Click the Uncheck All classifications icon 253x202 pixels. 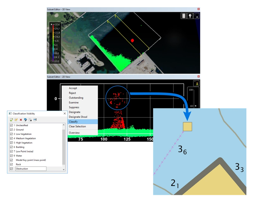[30, 119]
